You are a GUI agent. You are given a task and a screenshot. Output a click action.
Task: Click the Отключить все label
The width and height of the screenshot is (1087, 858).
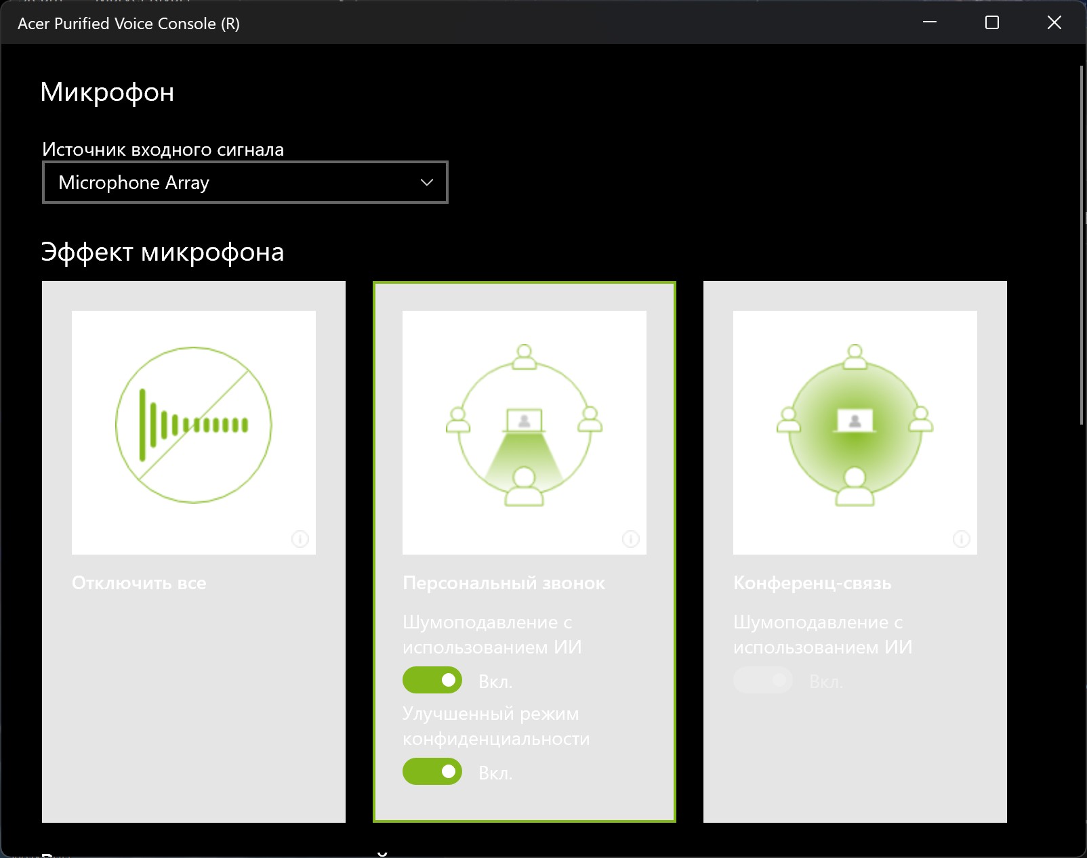pyautogui.click(x=139, y=583)
